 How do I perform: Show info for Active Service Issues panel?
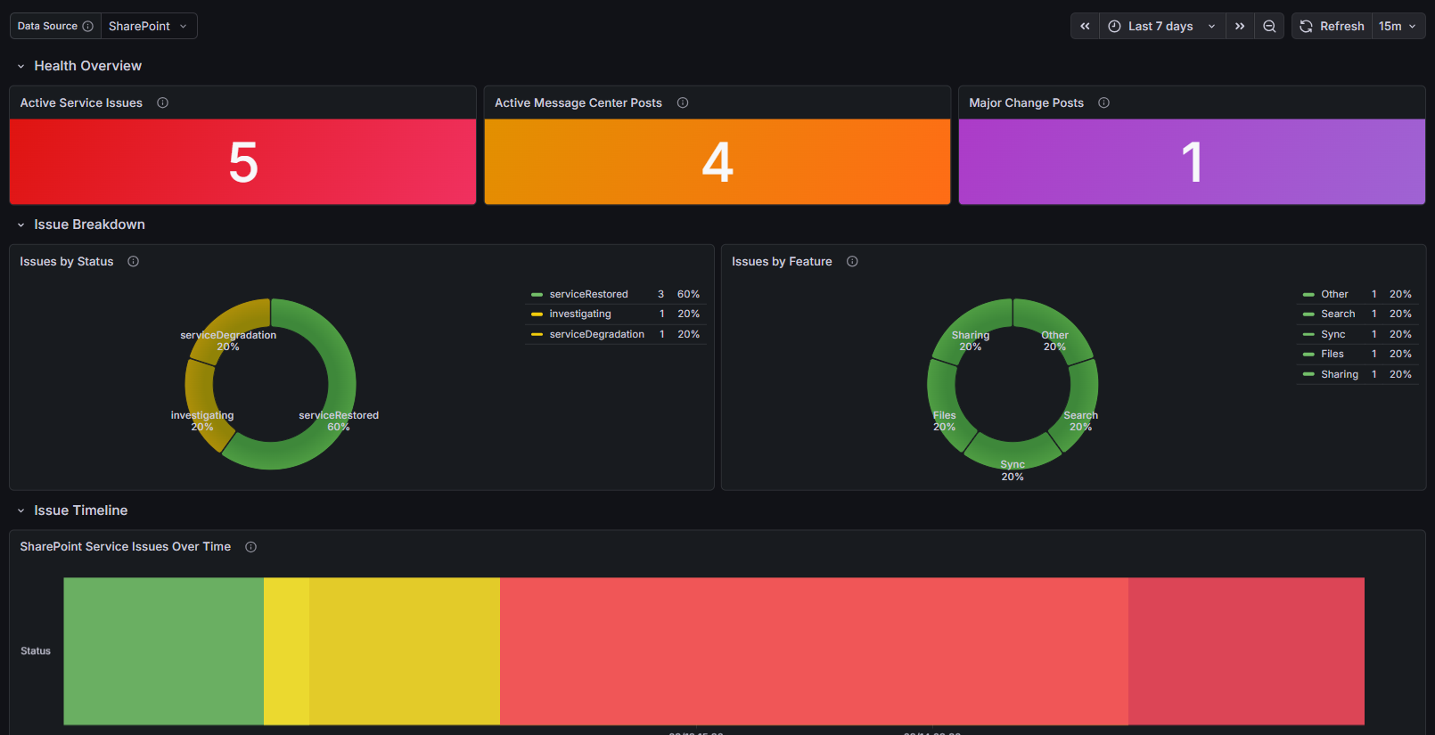162,102
